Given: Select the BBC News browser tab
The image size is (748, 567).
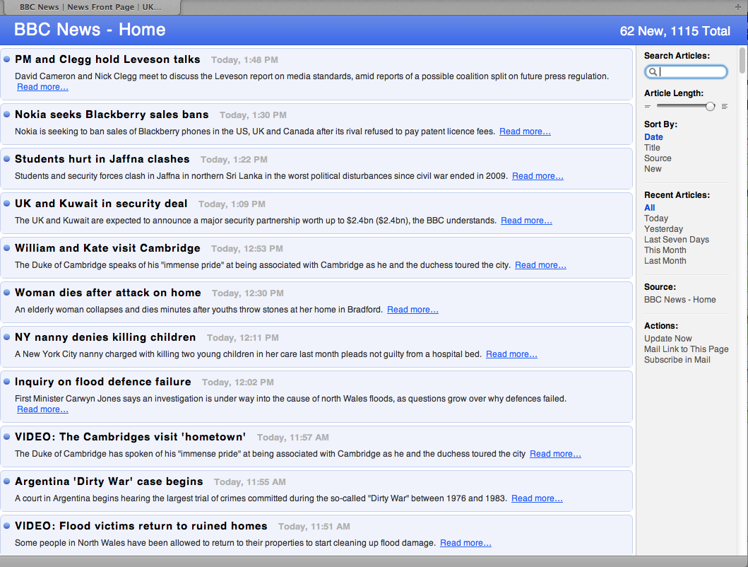Looking at the screenshot, I should coord(90,7).
